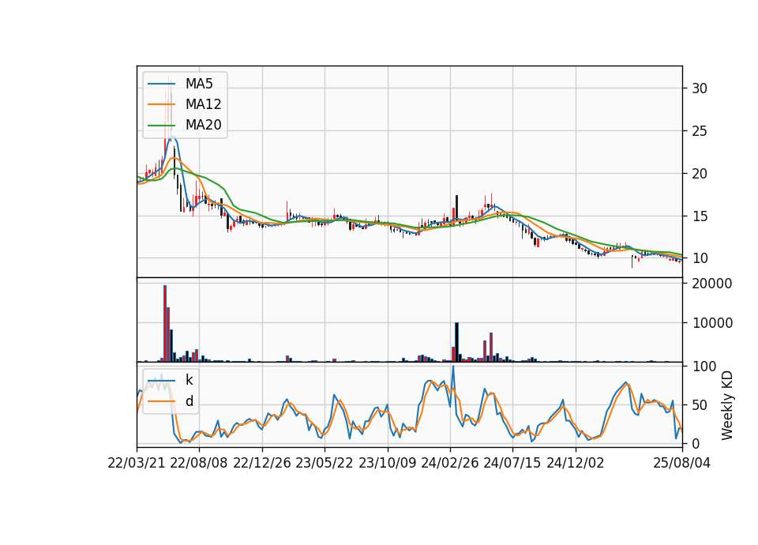This screenshot has height=545, width=758.
Task: Click the d legend label in KD panel
Action: [x=189, y=401]
